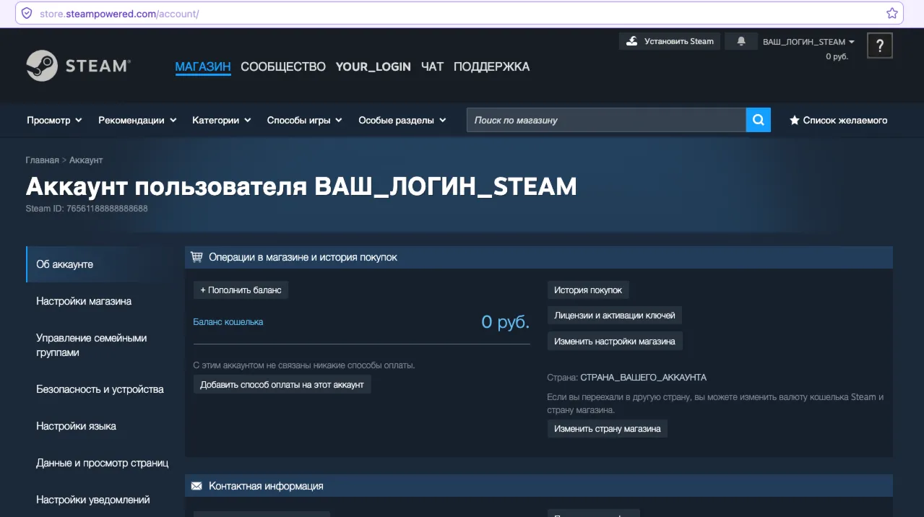The height and width of the screenshot is (517, 924).
Task: Click Изменить настройки магазина button
Action: click(615, 341)
